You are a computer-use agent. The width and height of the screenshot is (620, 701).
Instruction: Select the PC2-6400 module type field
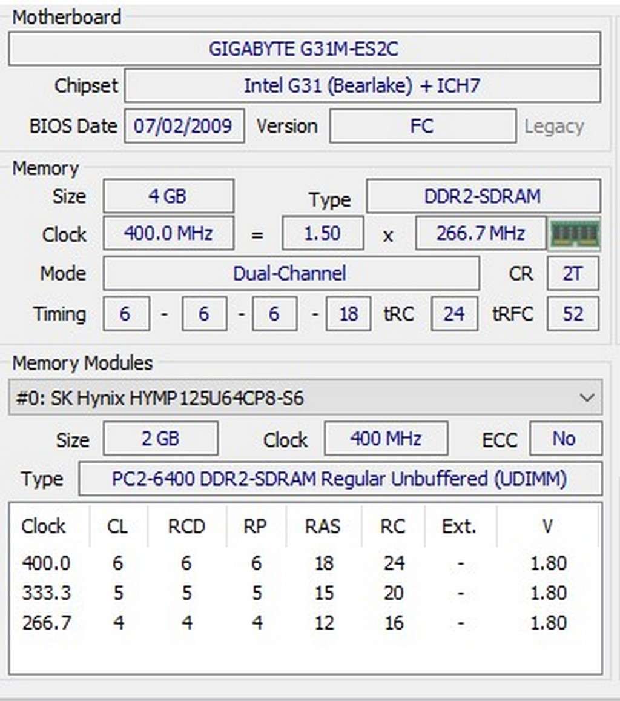[x=339, y=479]
